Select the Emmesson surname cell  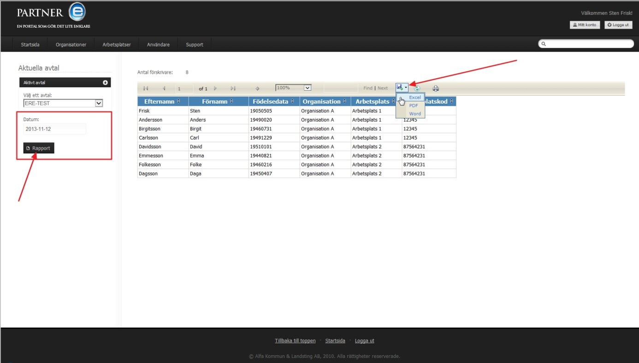coord(163,156)
